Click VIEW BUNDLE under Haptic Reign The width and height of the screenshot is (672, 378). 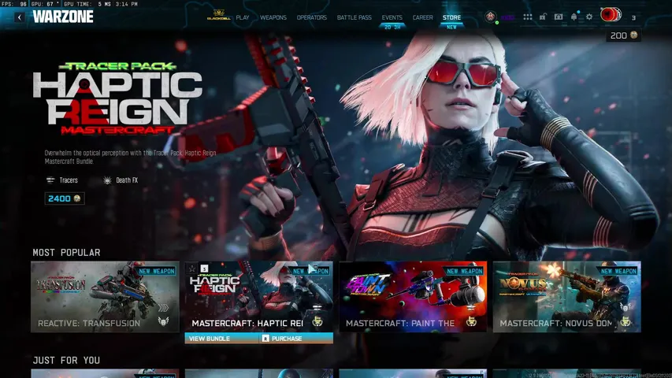pos(222,339)
